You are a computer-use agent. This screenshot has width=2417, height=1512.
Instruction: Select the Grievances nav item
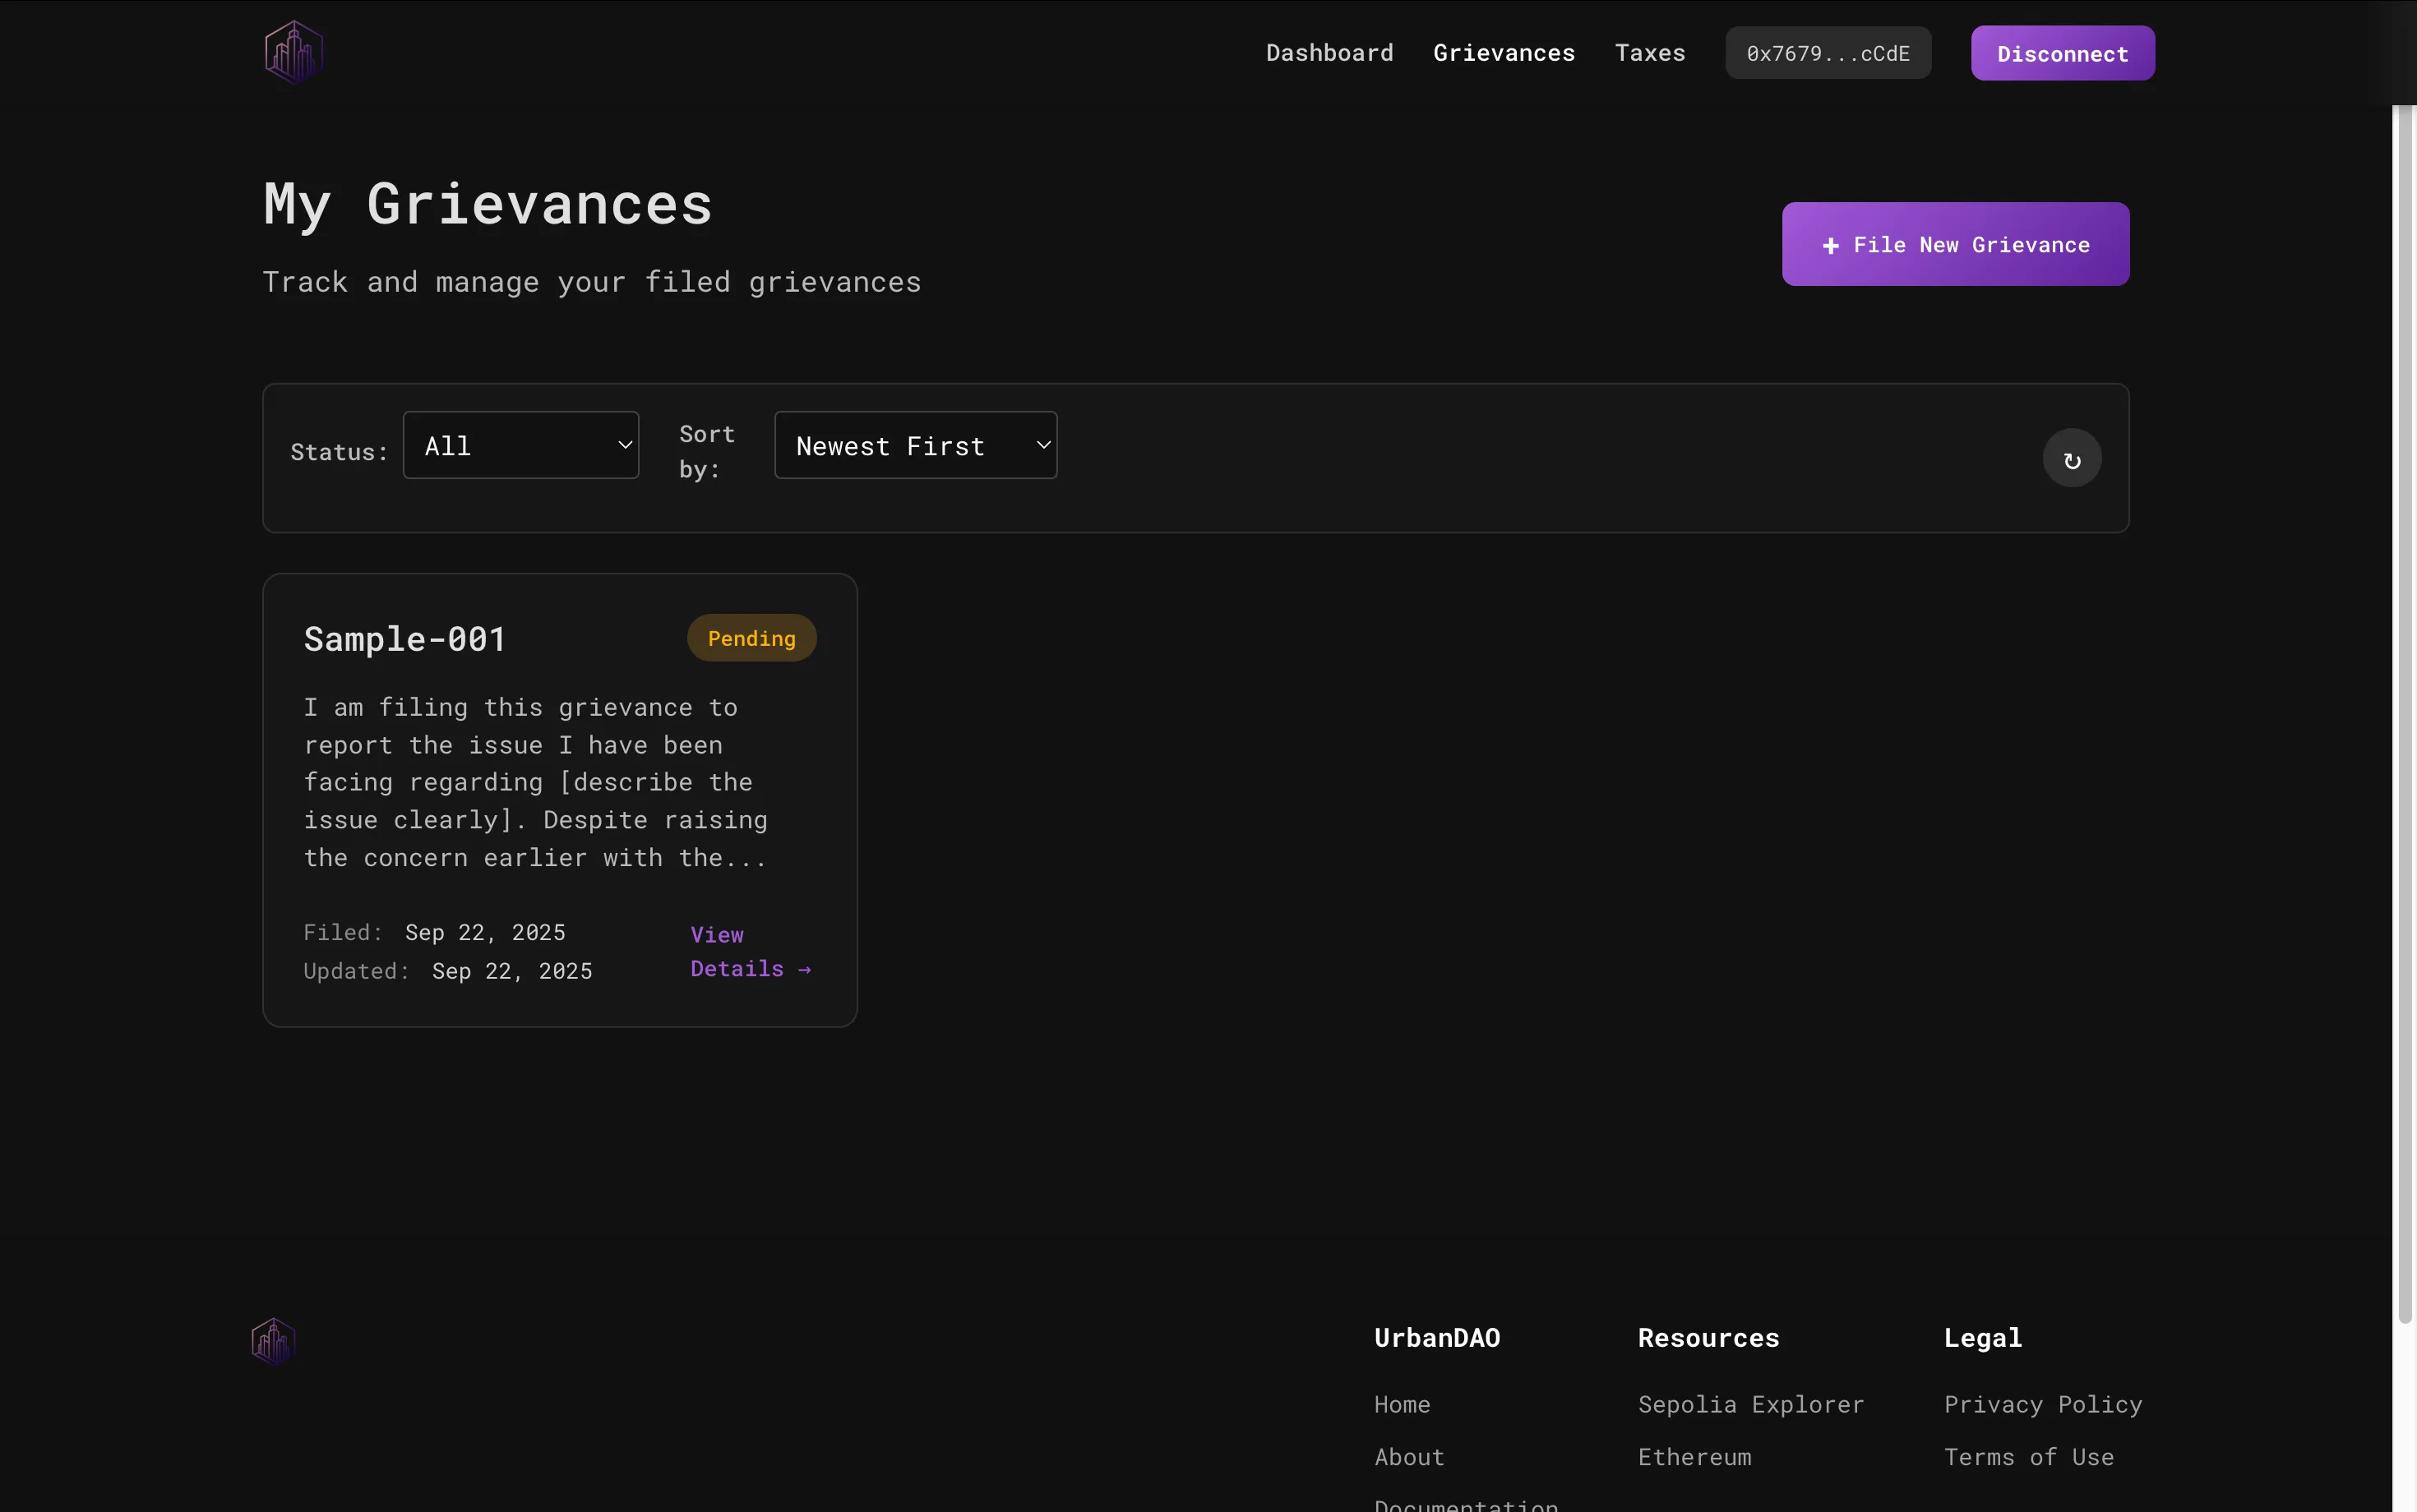click(1503, 53)
